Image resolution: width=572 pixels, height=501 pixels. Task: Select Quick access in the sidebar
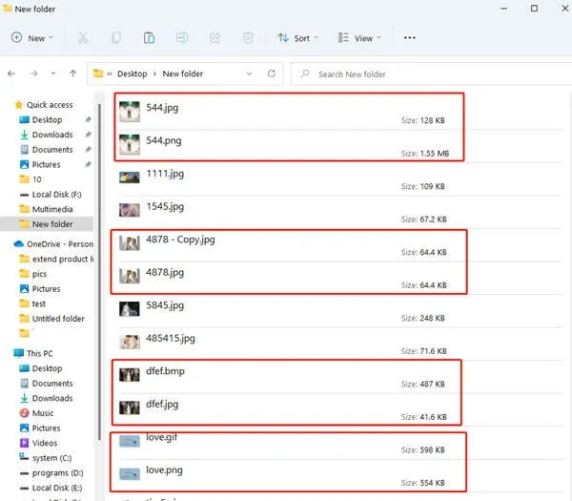44,105
